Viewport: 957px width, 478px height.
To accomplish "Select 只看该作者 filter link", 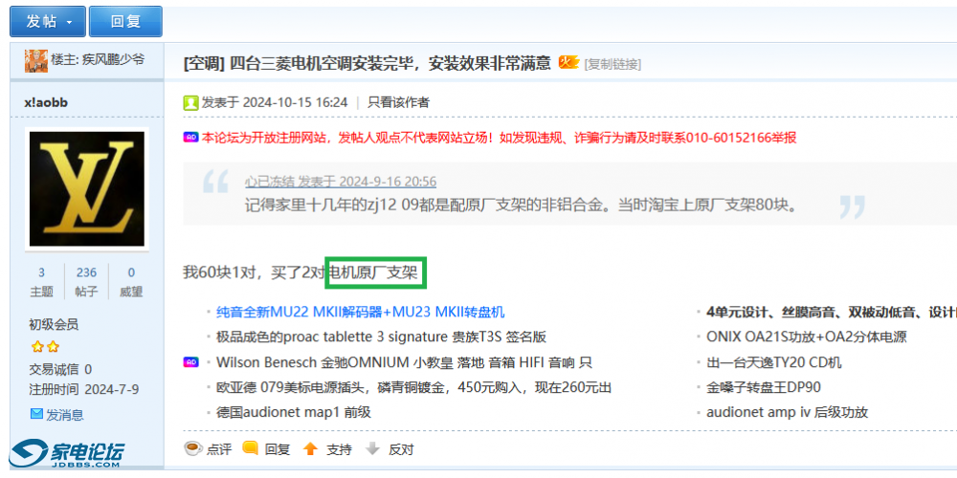I will [398, 102].
